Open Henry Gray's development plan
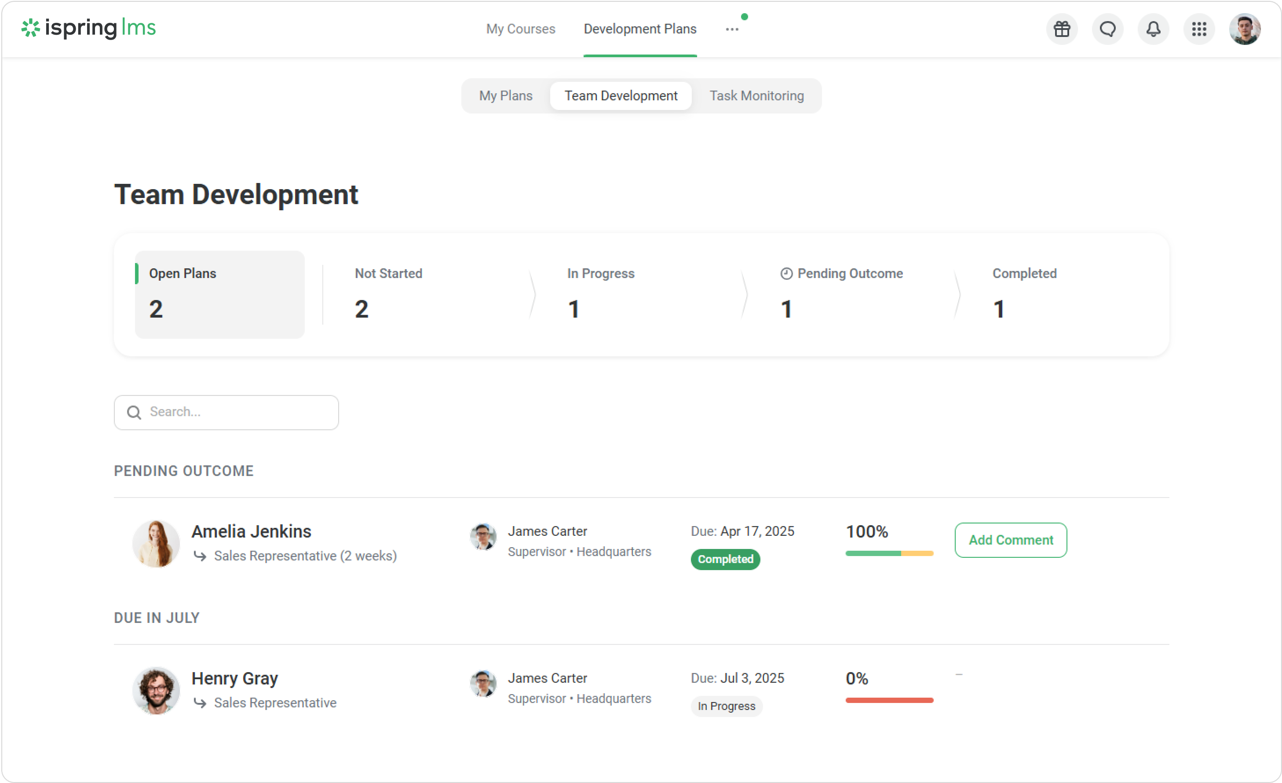Screen dimensions: 1282x783 coord(235,678)
